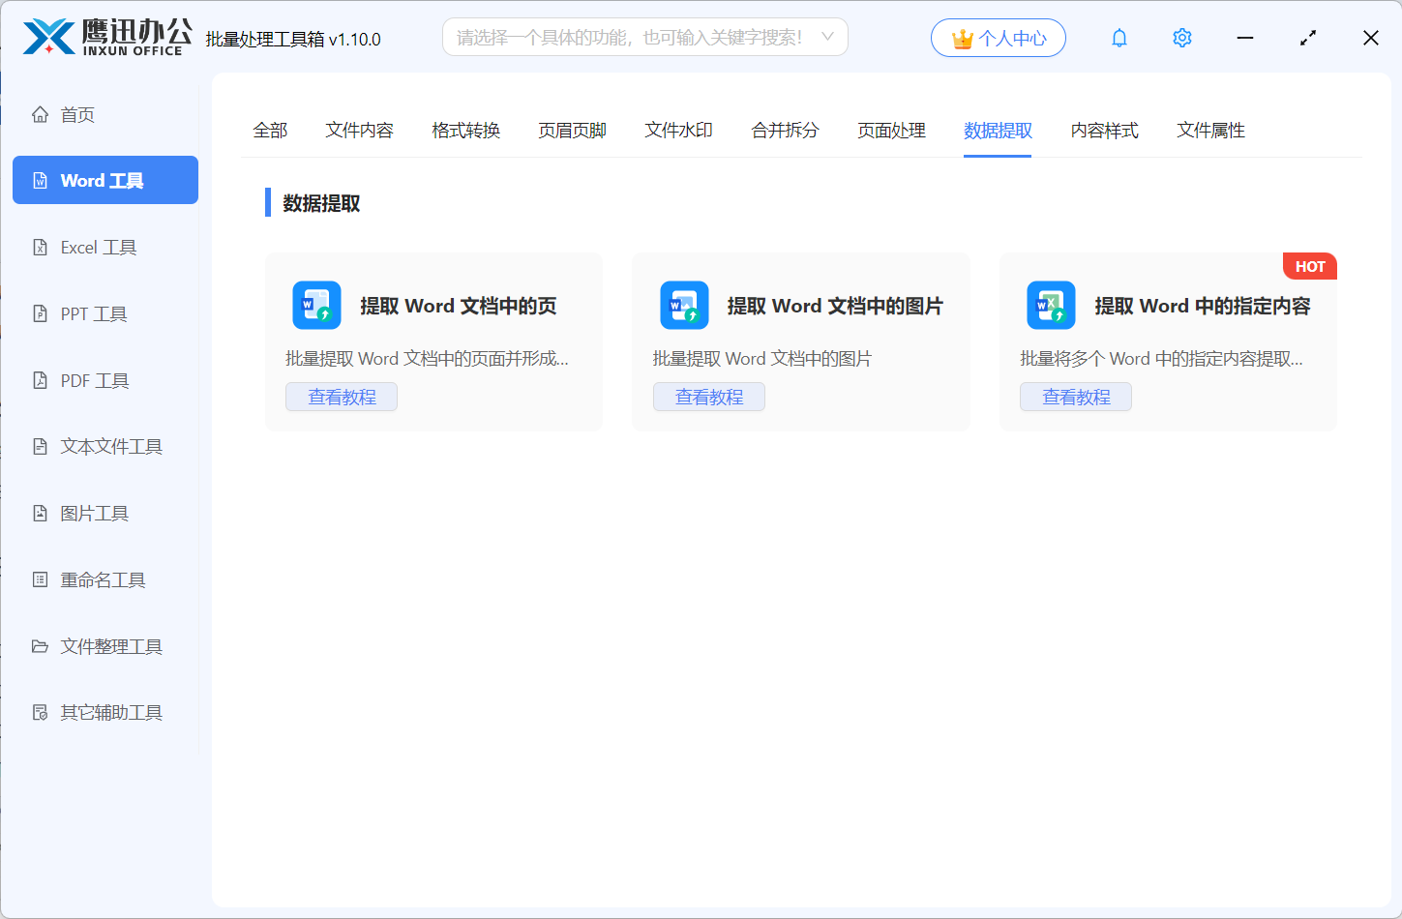Image resolution: width=1402 pixels, height=919 pixels.
Task: Open the PDF 工具 category
Action: point(94,380)
